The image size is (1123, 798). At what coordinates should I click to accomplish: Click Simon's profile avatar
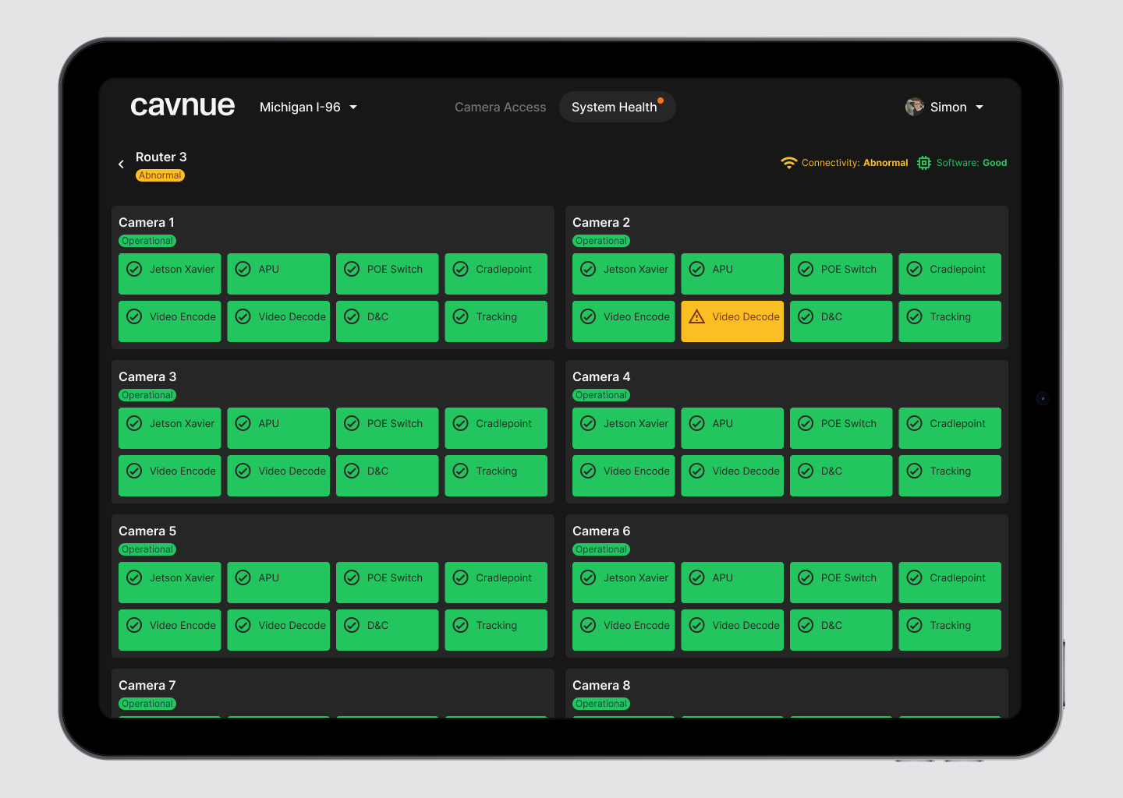914,107
